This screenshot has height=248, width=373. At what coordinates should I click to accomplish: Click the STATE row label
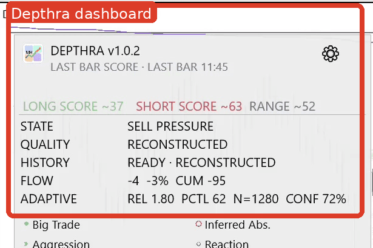pos(37,126)
